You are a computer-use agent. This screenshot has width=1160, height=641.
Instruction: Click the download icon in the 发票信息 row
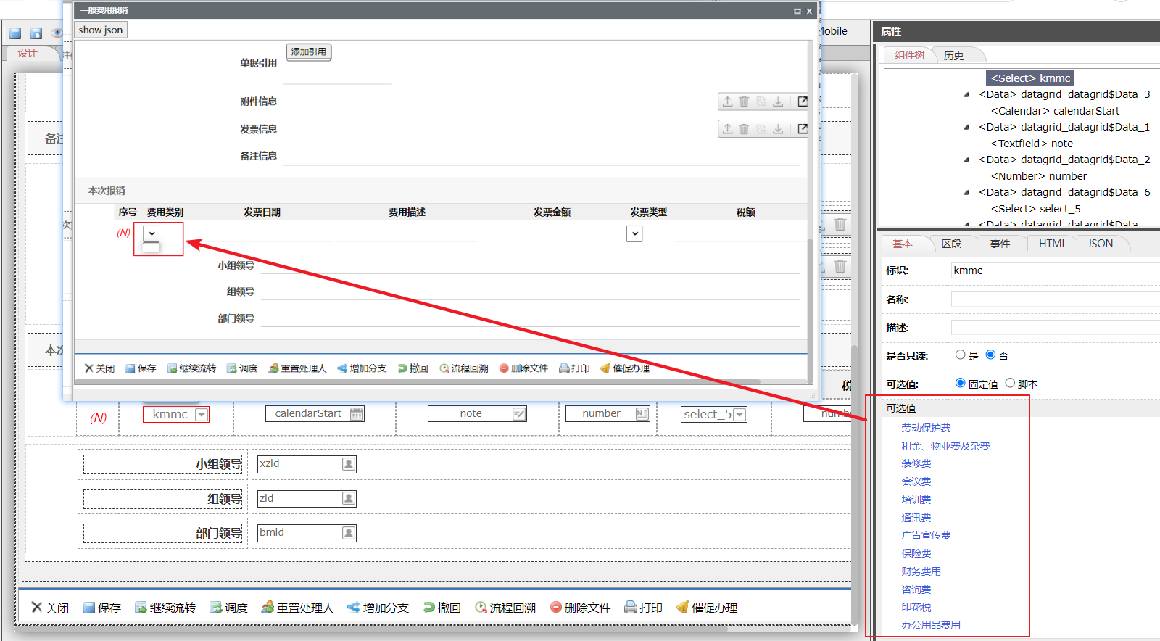[777, 129]
